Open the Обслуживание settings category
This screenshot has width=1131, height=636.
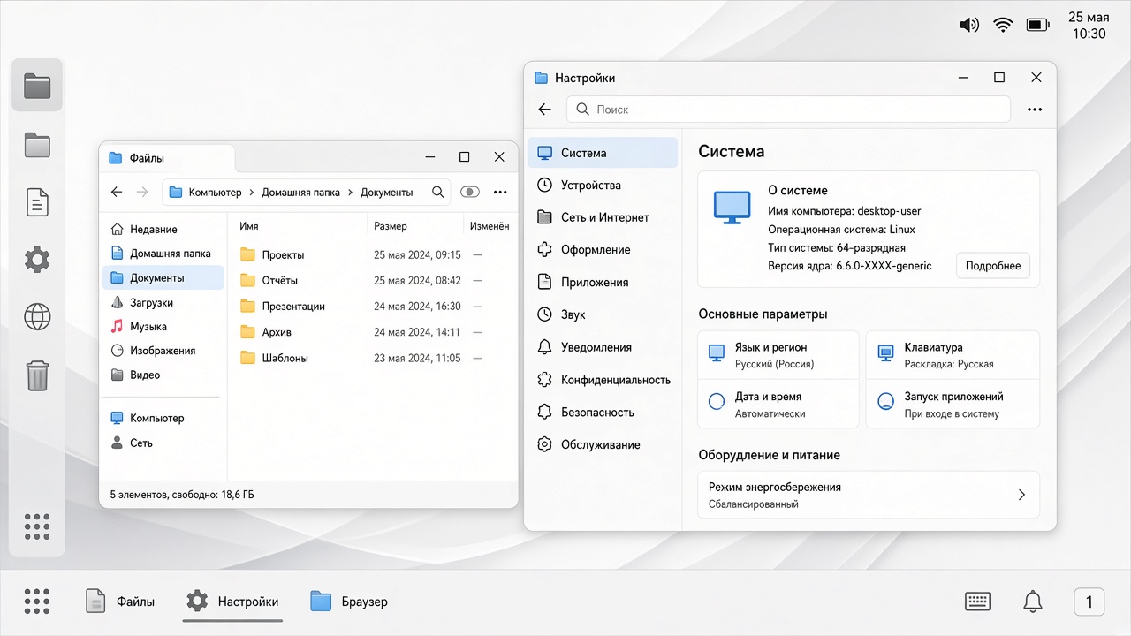tap(603, 444)
